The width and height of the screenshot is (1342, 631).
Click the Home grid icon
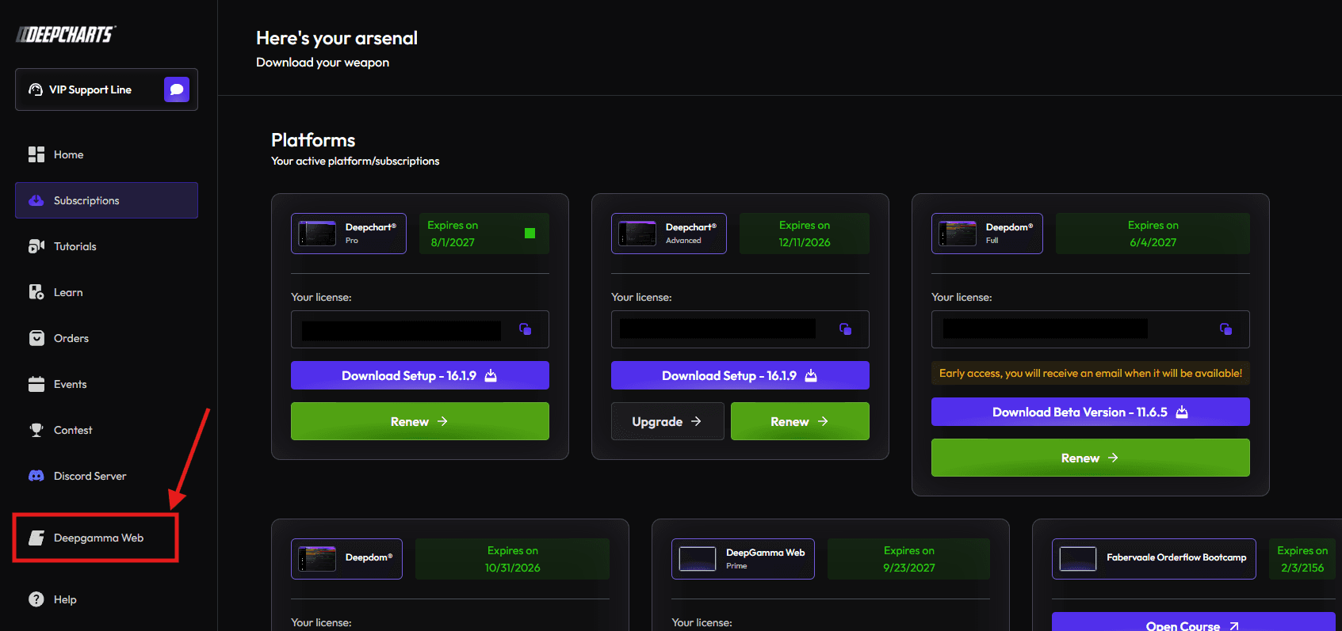36,154
